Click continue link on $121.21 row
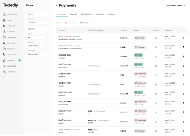Viewport: 190px width, 136px height. [x=76, y=46]
